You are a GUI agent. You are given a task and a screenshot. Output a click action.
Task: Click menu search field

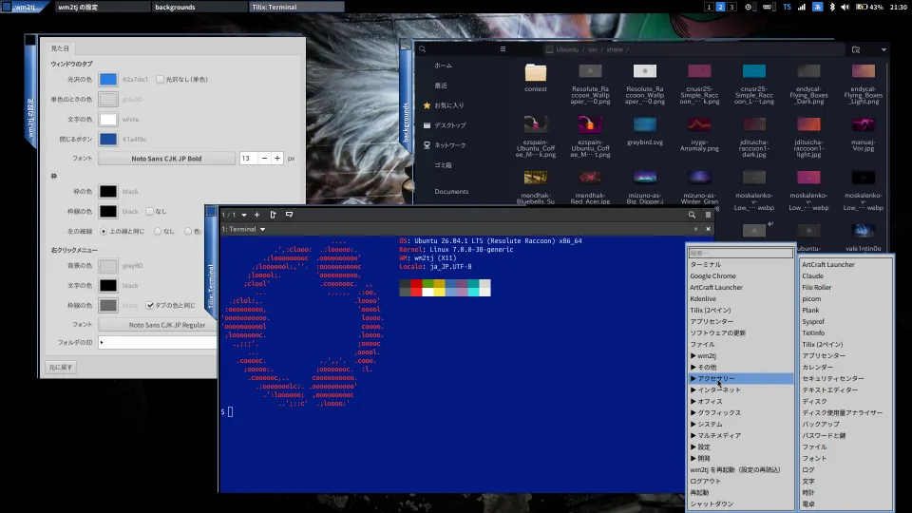point(740,253)
